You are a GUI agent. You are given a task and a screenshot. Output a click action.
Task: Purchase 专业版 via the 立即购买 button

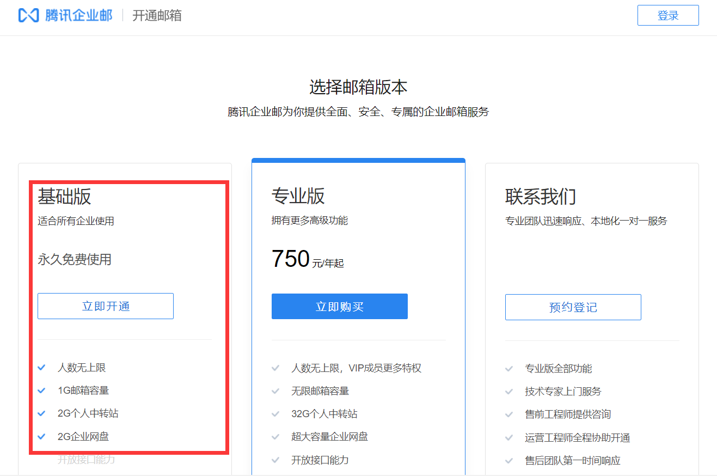[339, 306]
